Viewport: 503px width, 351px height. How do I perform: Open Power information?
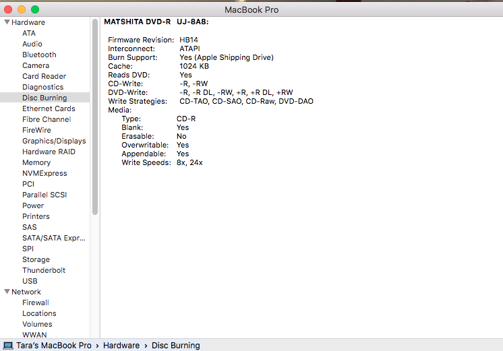click(33, 205)
